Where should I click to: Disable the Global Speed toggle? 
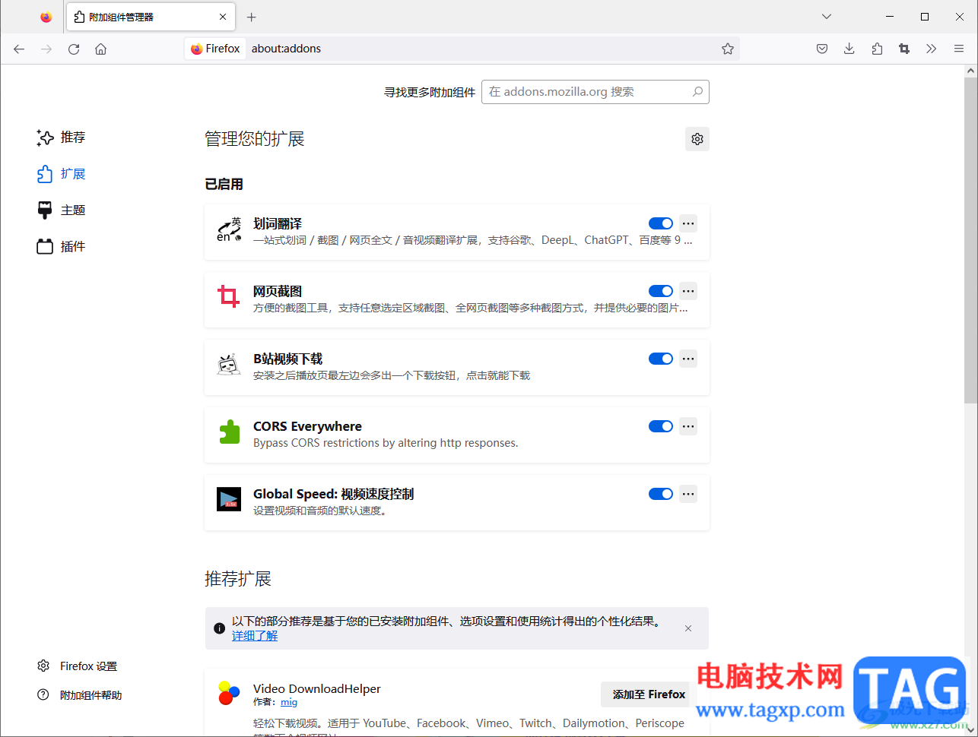click(x=661, y=494)
